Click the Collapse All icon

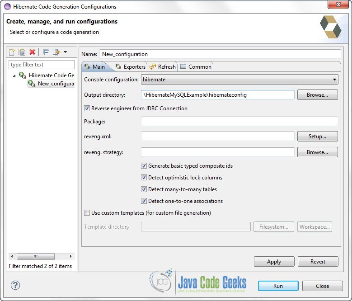tap(46, 52)
